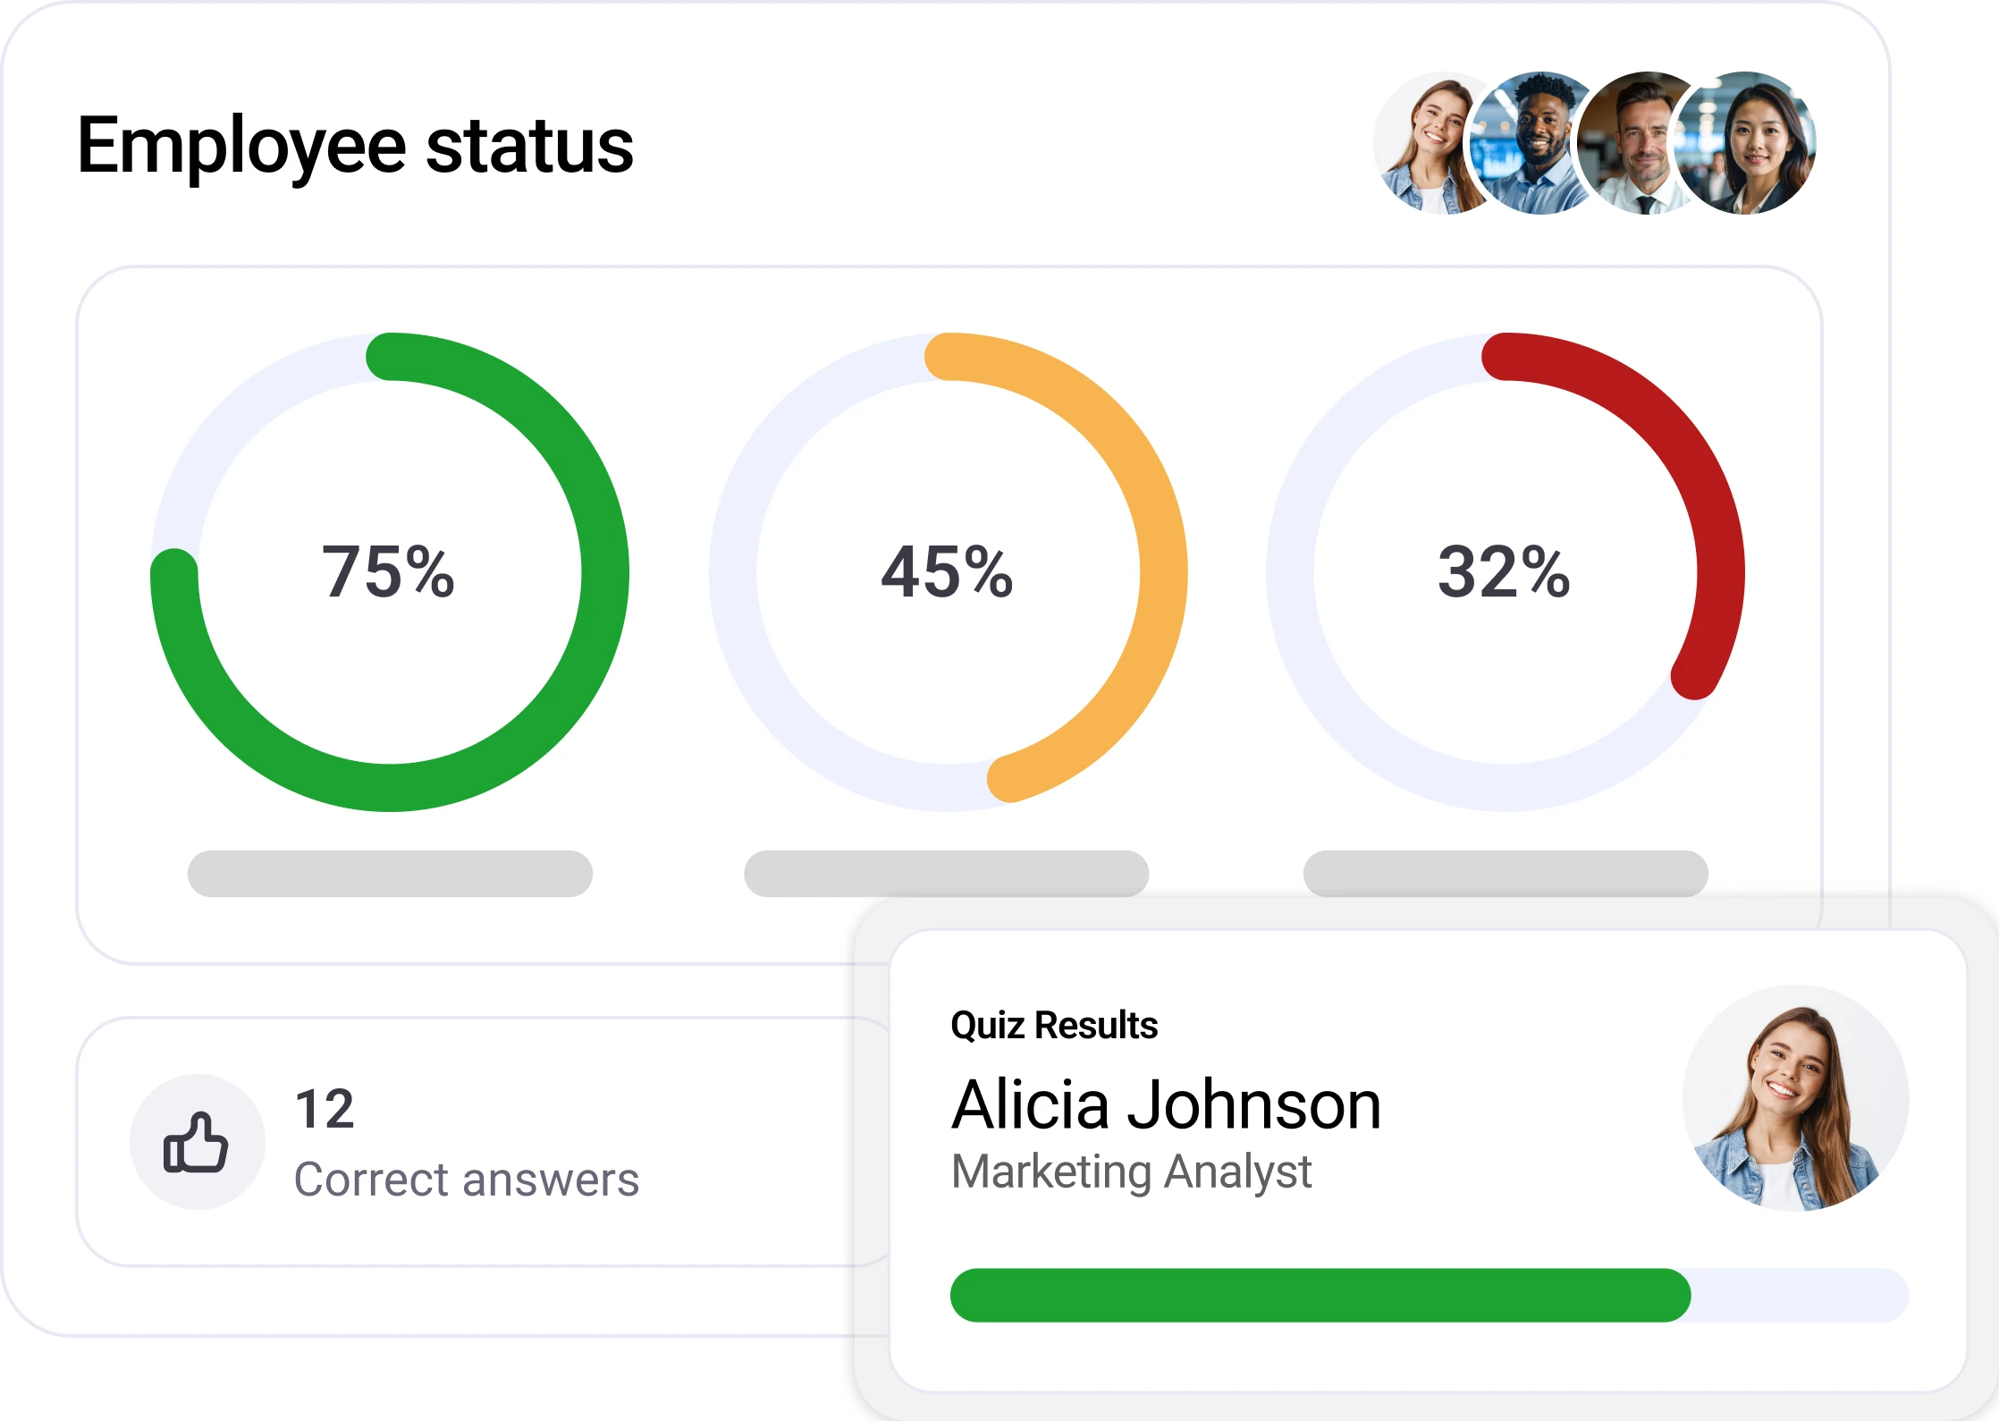
Task: Click the green filled quiz progress bar
Action: pos(1320,1295)
